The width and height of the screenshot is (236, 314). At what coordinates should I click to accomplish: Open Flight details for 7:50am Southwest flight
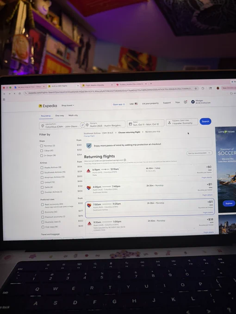tap(208, 212)
